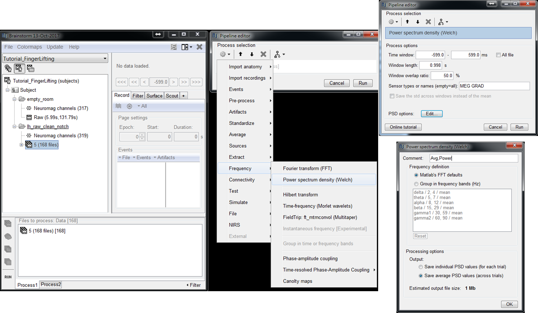Enable the All file checkbox
538x313 pixels.
[498, 55]
